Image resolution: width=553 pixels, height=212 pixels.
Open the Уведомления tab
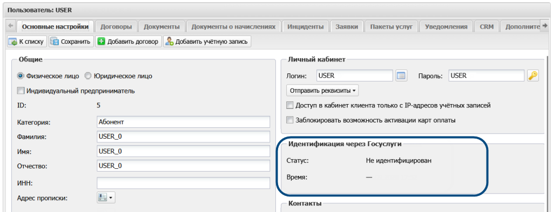click(x=446, y=27)
